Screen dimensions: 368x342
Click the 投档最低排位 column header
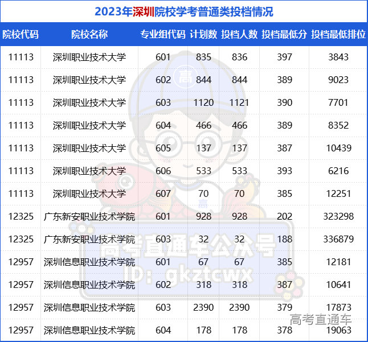pos(338,34)
